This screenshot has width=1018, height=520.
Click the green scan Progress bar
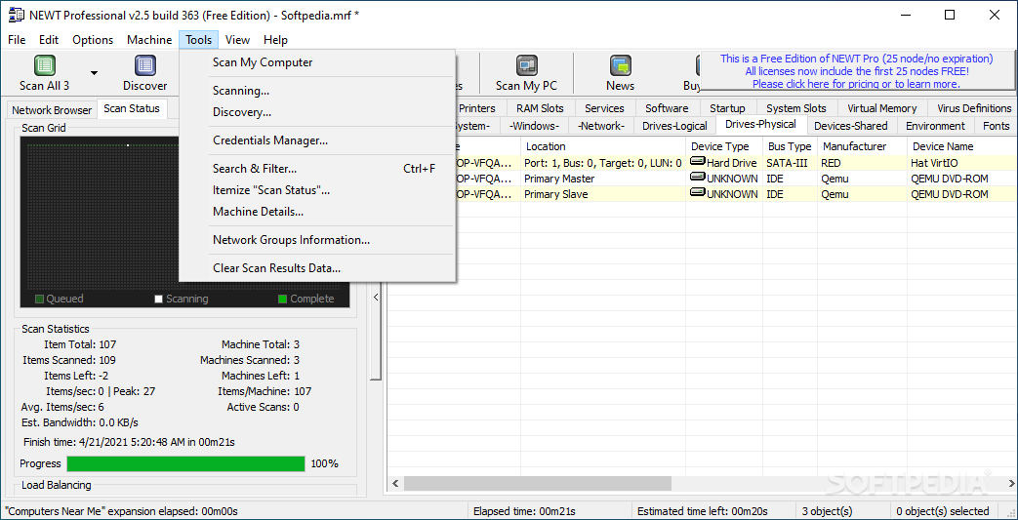[x=185, y=463]
